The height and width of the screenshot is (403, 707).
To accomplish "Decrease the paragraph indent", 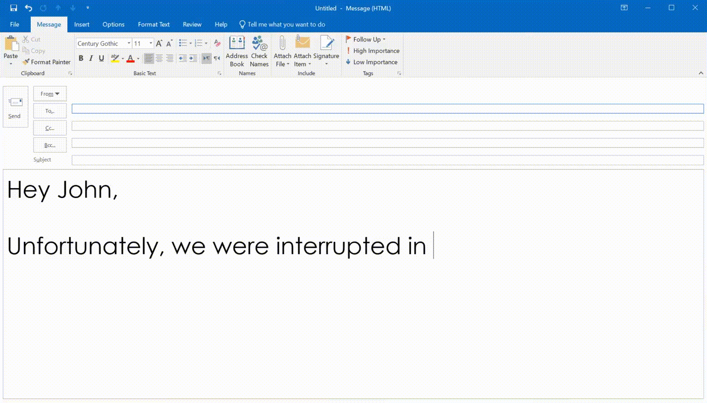I will point(182,58).
